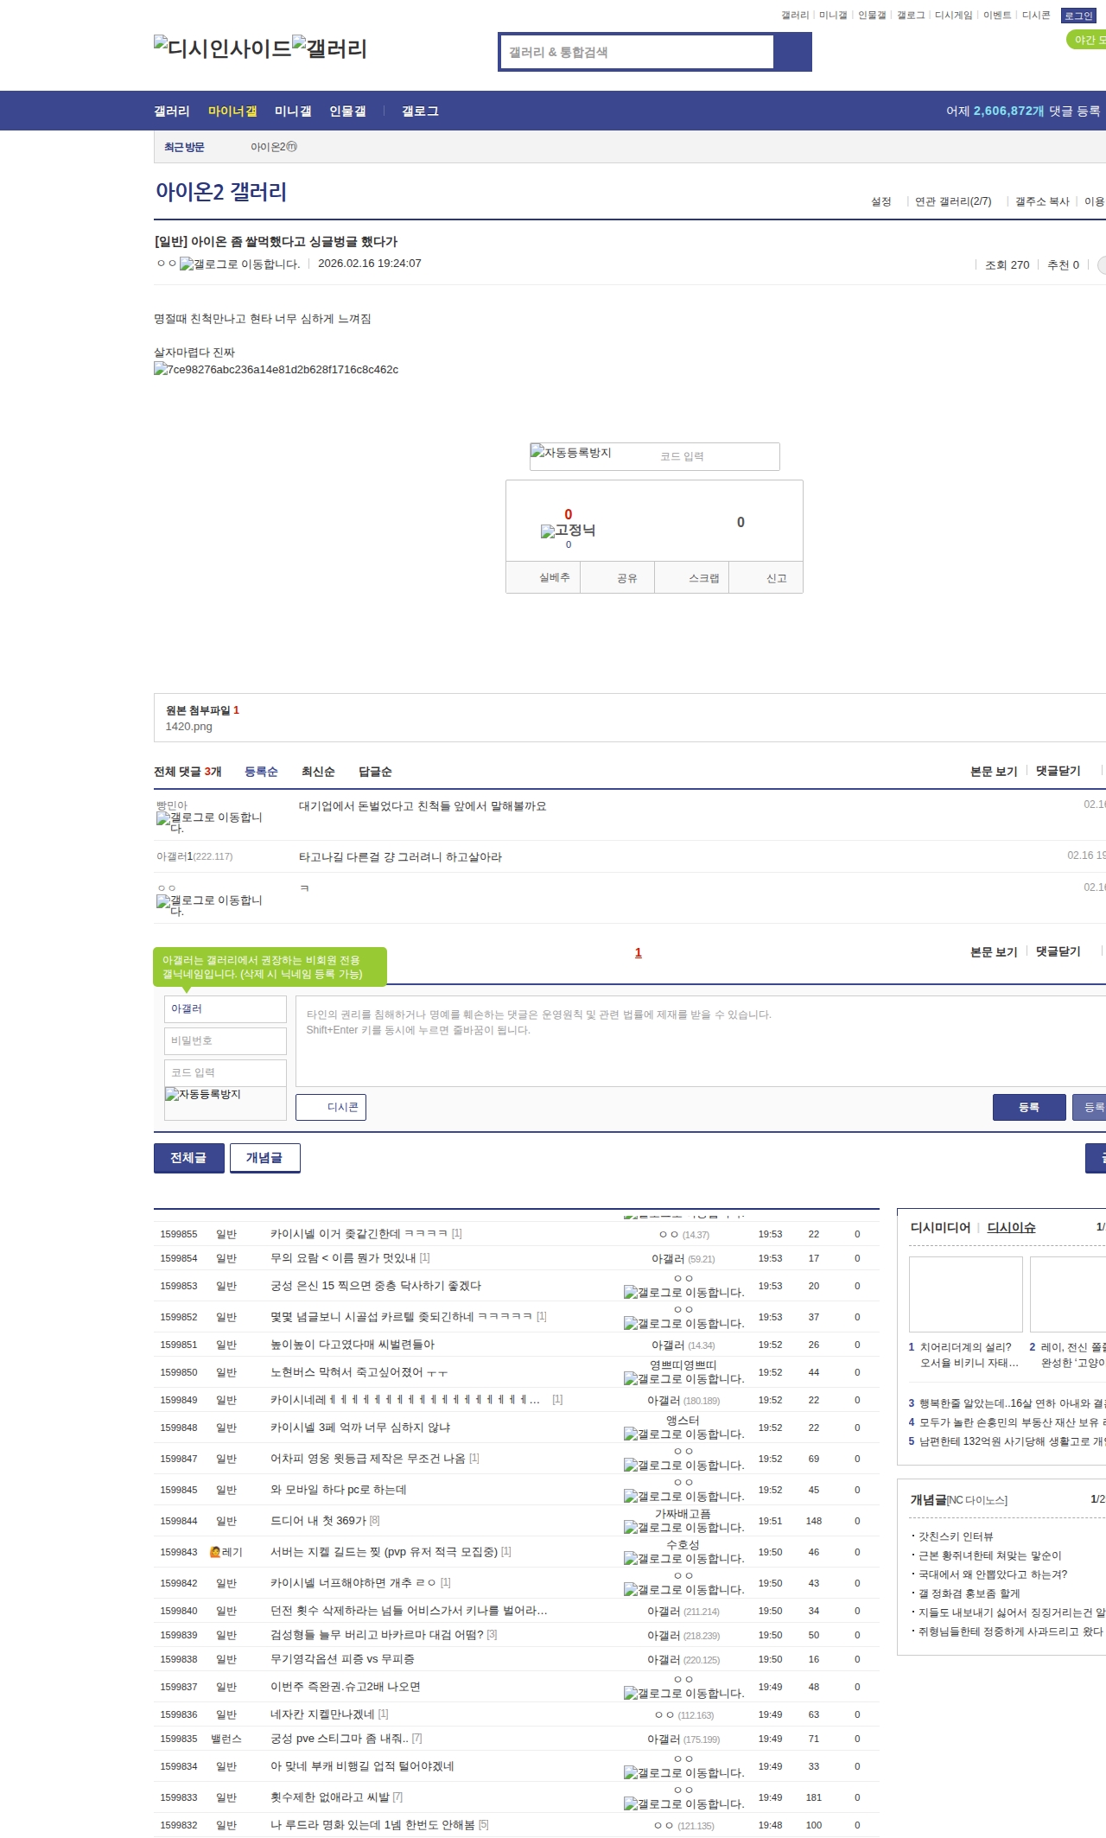Toggle the 야간 모드 night mode button
This screenshot has height=1838, width=1106.
point(1087,40)
